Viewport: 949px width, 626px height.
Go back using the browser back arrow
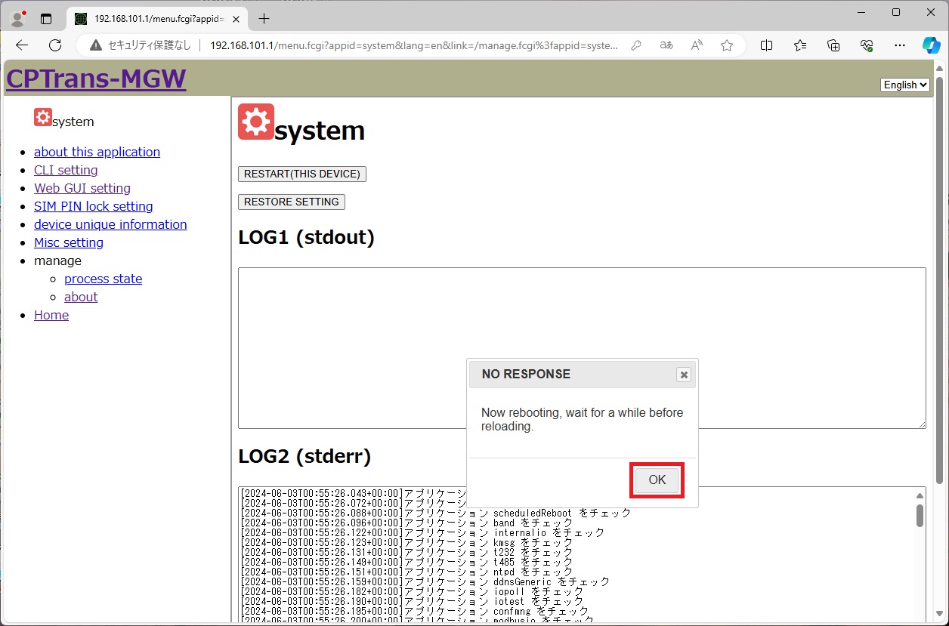pos(22,45)
